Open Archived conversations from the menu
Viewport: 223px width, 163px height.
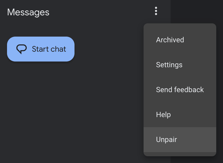pos(170,40)
